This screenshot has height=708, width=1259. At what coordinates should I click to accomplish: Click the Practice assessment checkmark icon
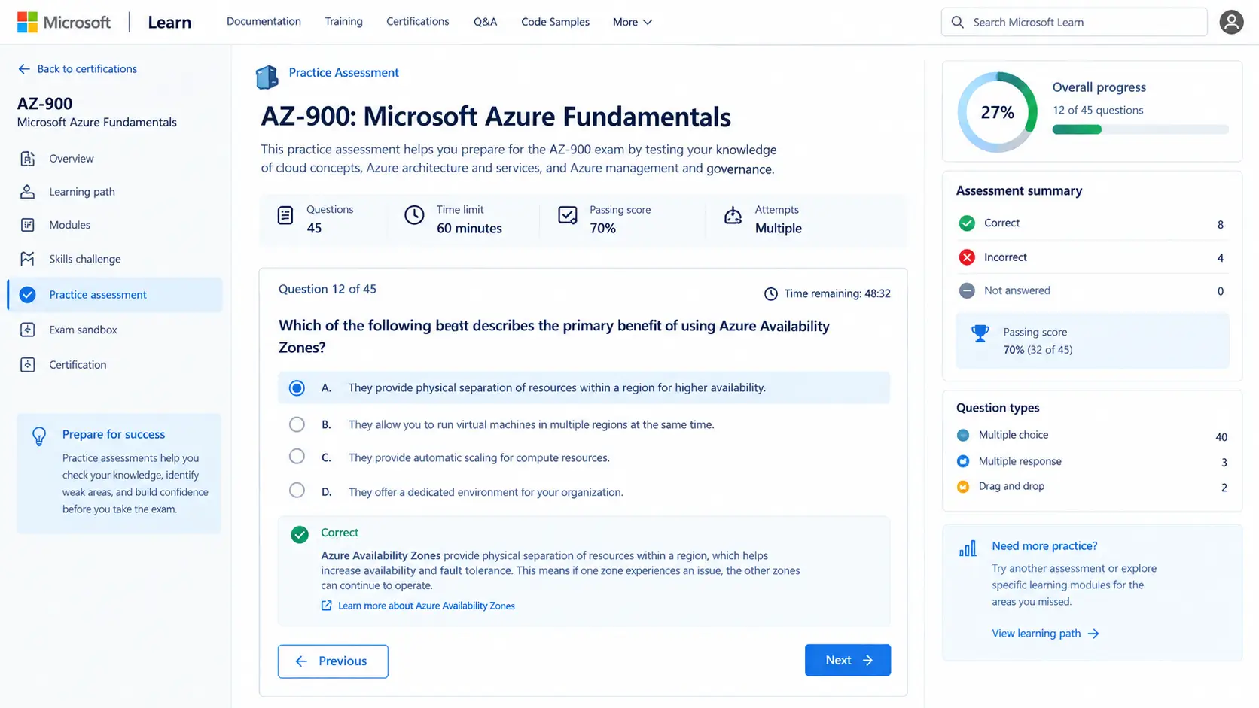pos(28,295)
